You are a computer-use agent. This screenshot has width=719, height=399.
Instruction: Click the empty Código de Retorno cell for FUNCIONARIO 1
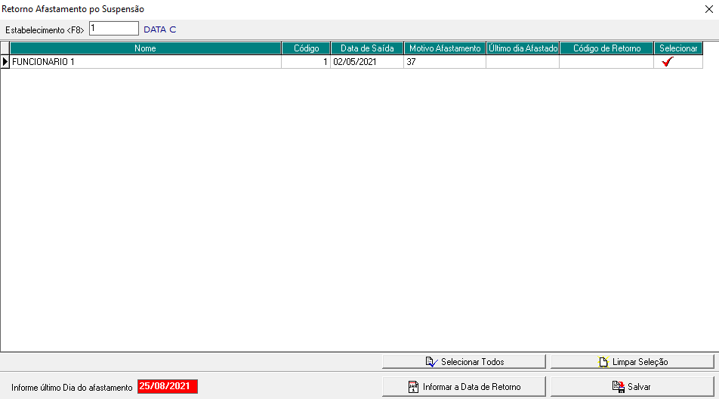(x=606, y=62)
